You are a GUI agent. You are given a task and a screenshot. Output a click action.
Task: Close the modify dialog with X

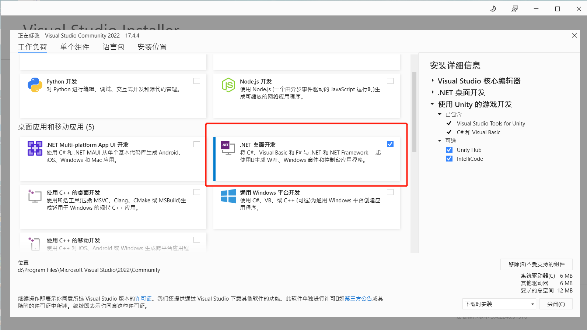coord(574,35)
